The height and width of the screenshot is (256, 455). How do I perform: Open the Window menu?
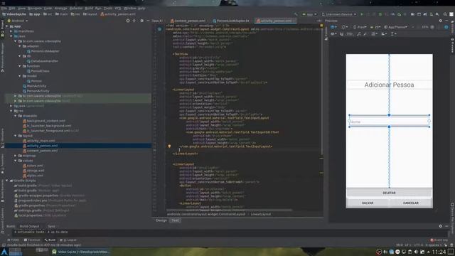point(129,9)
